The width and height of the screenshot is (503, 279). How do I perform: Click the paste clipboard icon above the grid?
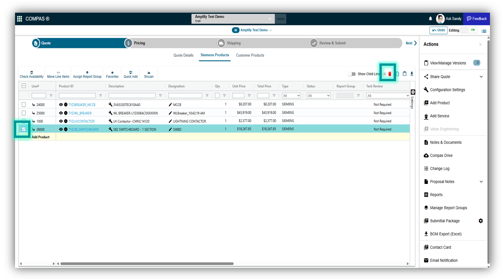[405, 74]
